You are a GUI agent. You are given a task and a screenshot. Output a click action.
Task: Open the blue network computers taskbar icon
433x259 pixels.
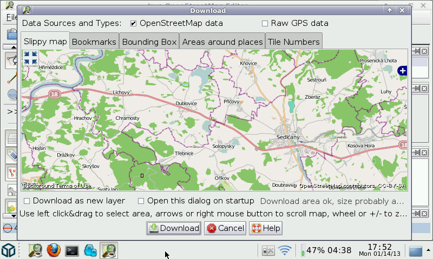point(90,250)
